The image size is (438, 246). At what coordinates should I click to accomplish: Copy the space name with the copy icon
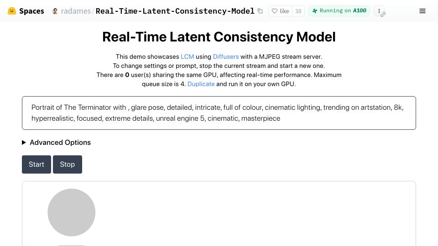pyautogui.click(x=260, y=11)
